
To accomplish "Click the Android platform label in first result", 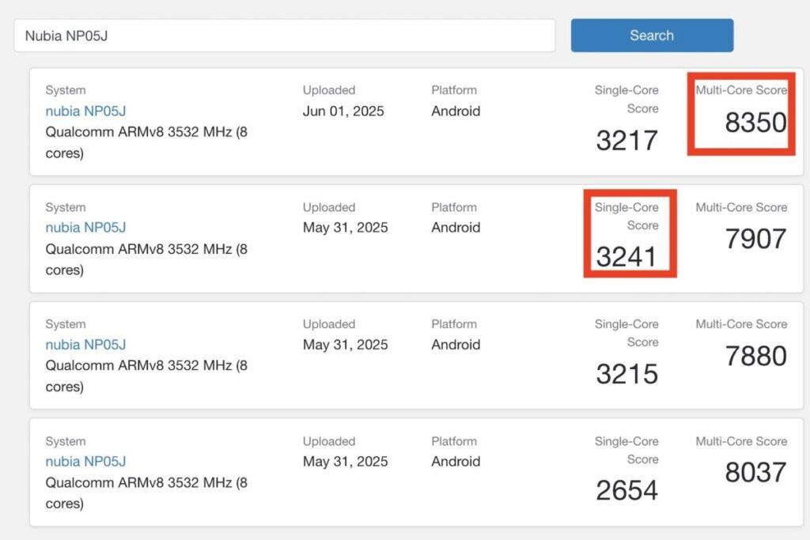I will (456, 111).
